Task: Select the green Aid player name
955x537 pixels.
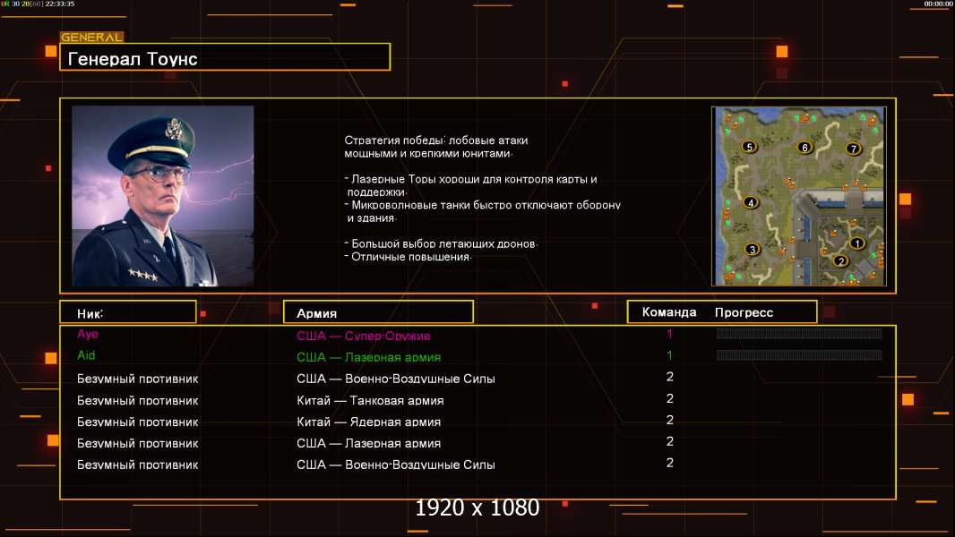Action: click(x=86, y=355)
